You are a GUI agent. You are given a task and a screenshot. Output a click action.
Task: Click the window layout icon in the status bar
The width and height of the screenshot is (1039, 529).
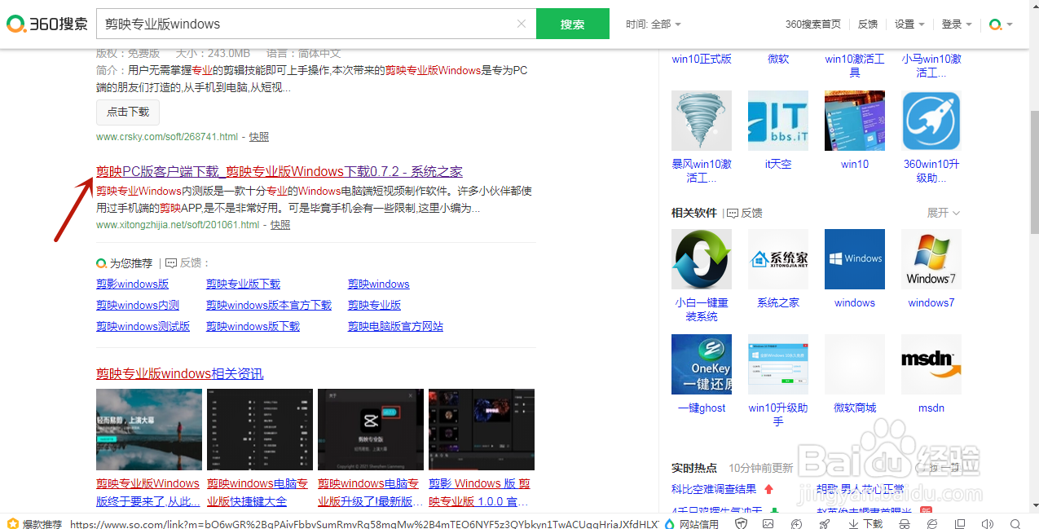pos(958,523)
